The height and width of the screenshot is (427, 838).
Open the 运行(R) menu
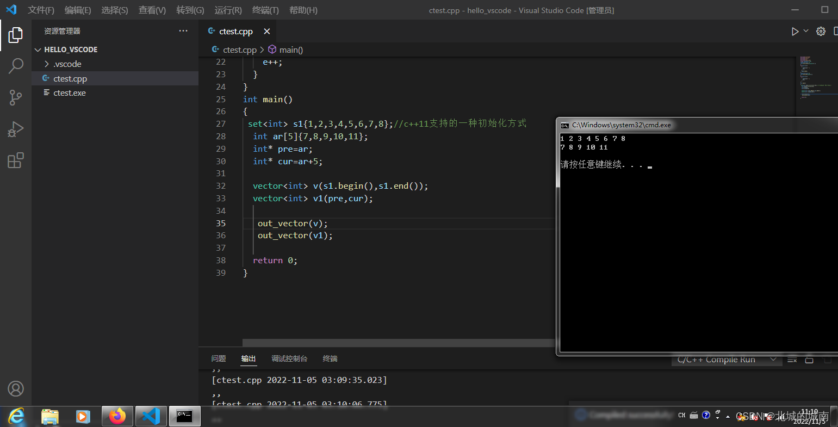click(x=228, y=10)
